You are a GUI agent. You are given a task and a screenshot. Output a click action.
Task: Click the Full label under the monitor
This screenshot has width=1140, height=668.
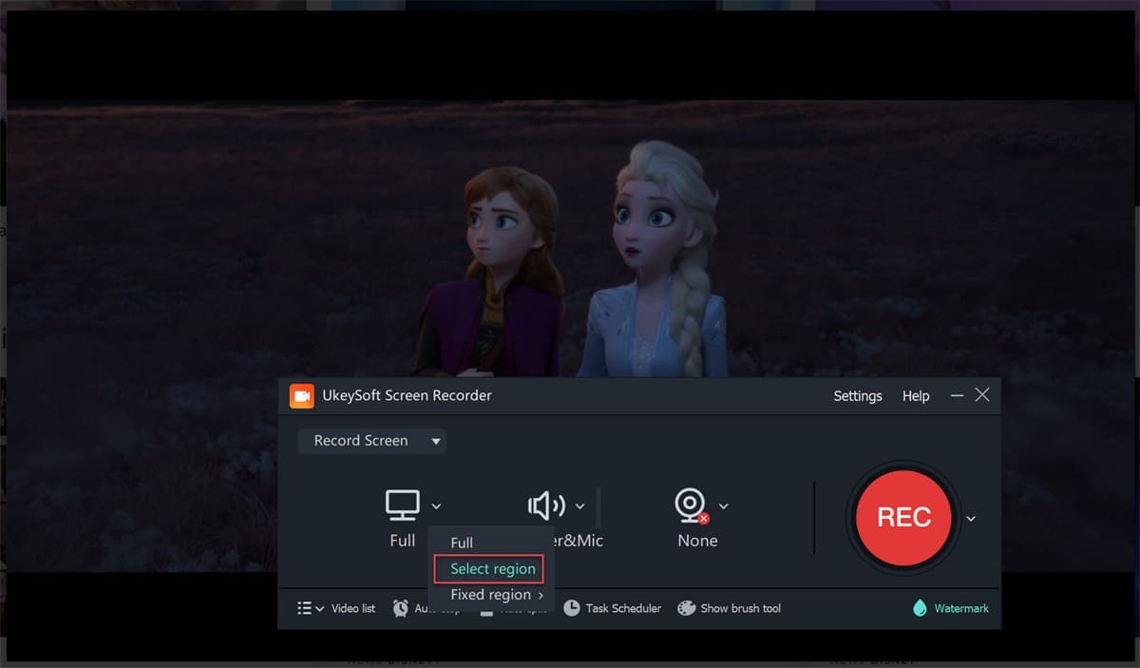[403, 541]
